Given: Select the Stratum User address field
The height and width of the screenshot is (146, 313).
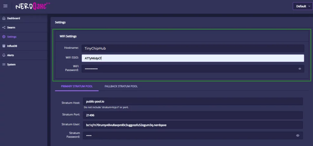Looking at the screenshot, I should [193, 125].
